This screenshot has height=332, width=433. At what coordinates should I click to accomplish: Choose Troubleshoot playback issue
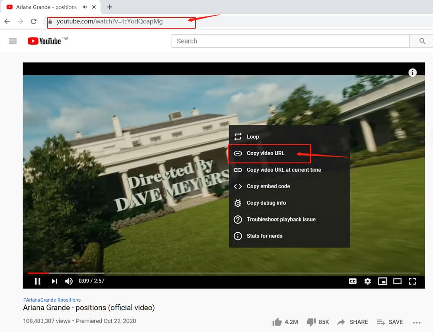289,219
